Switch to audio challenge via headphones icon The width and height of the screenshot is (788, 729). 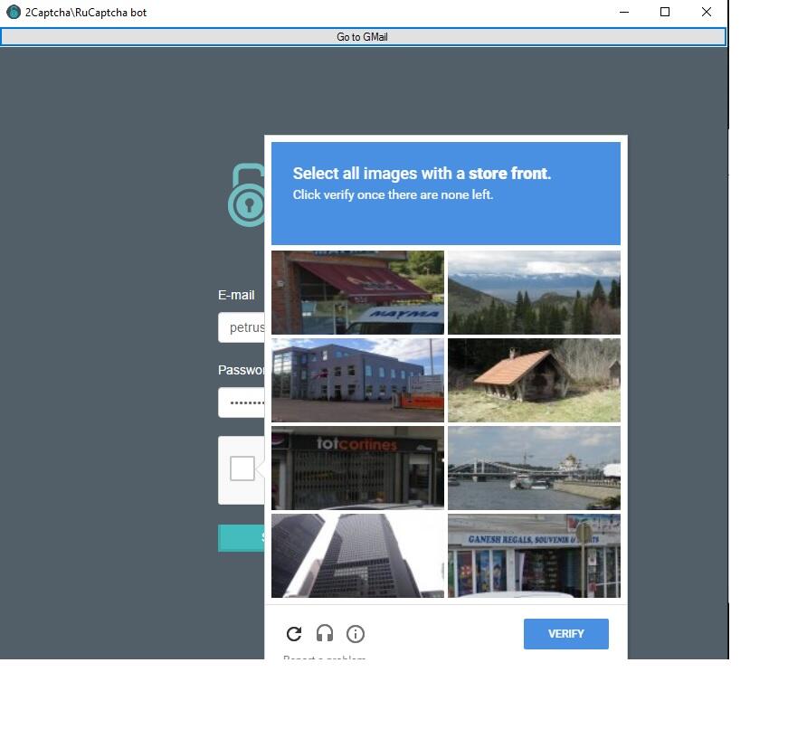click(325, 633)
